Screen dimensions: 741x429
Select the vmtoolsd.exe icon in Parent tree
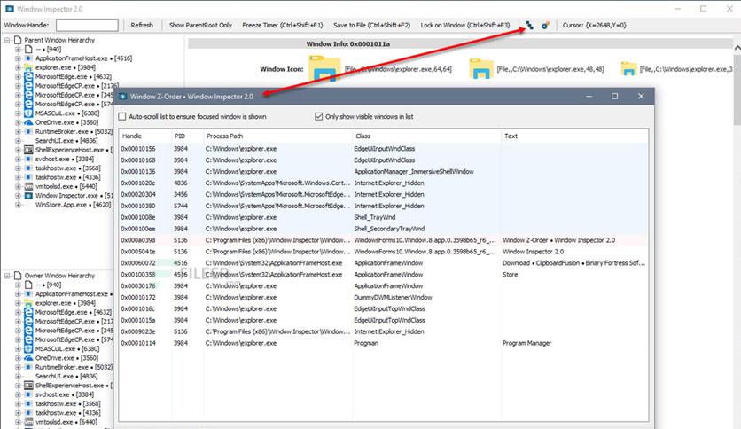[x=28, y=187]
